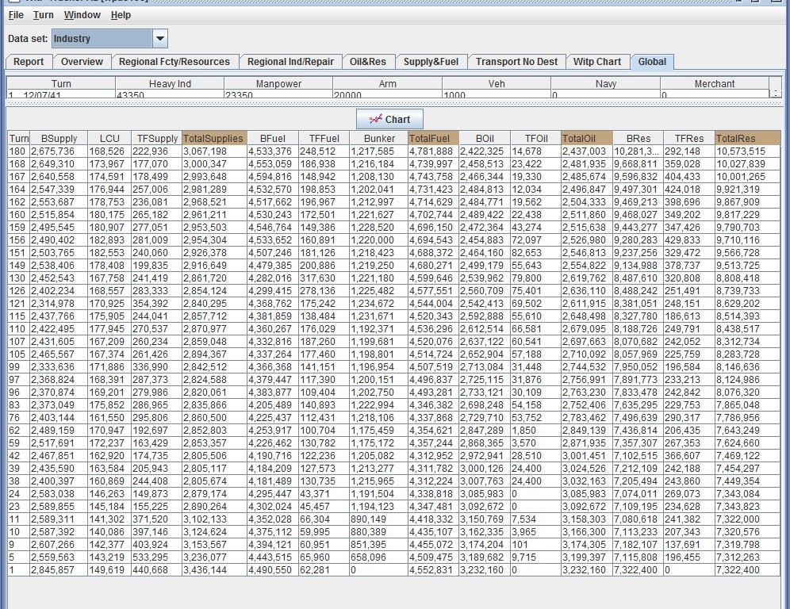
Task: Select TFOil cell 82,653
Action: tap(535, 253)
